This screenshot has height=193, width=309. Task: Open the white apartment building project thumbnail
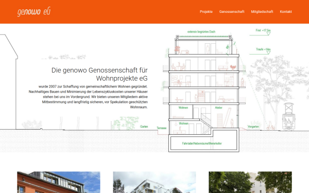[154, 182]
